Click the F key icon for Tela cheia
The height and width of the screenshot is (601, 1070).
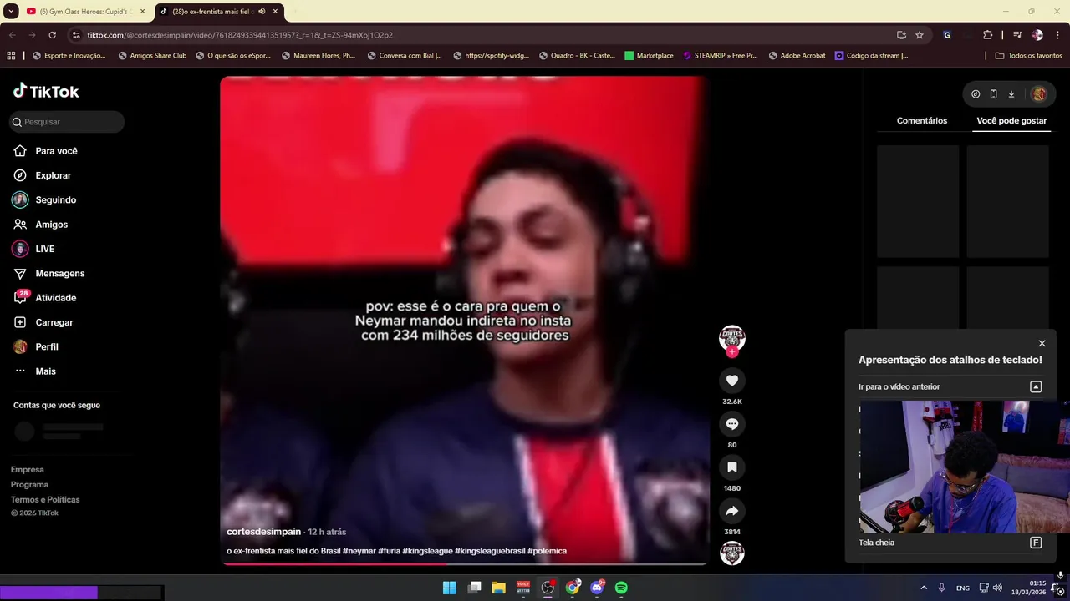[1036, 543]
